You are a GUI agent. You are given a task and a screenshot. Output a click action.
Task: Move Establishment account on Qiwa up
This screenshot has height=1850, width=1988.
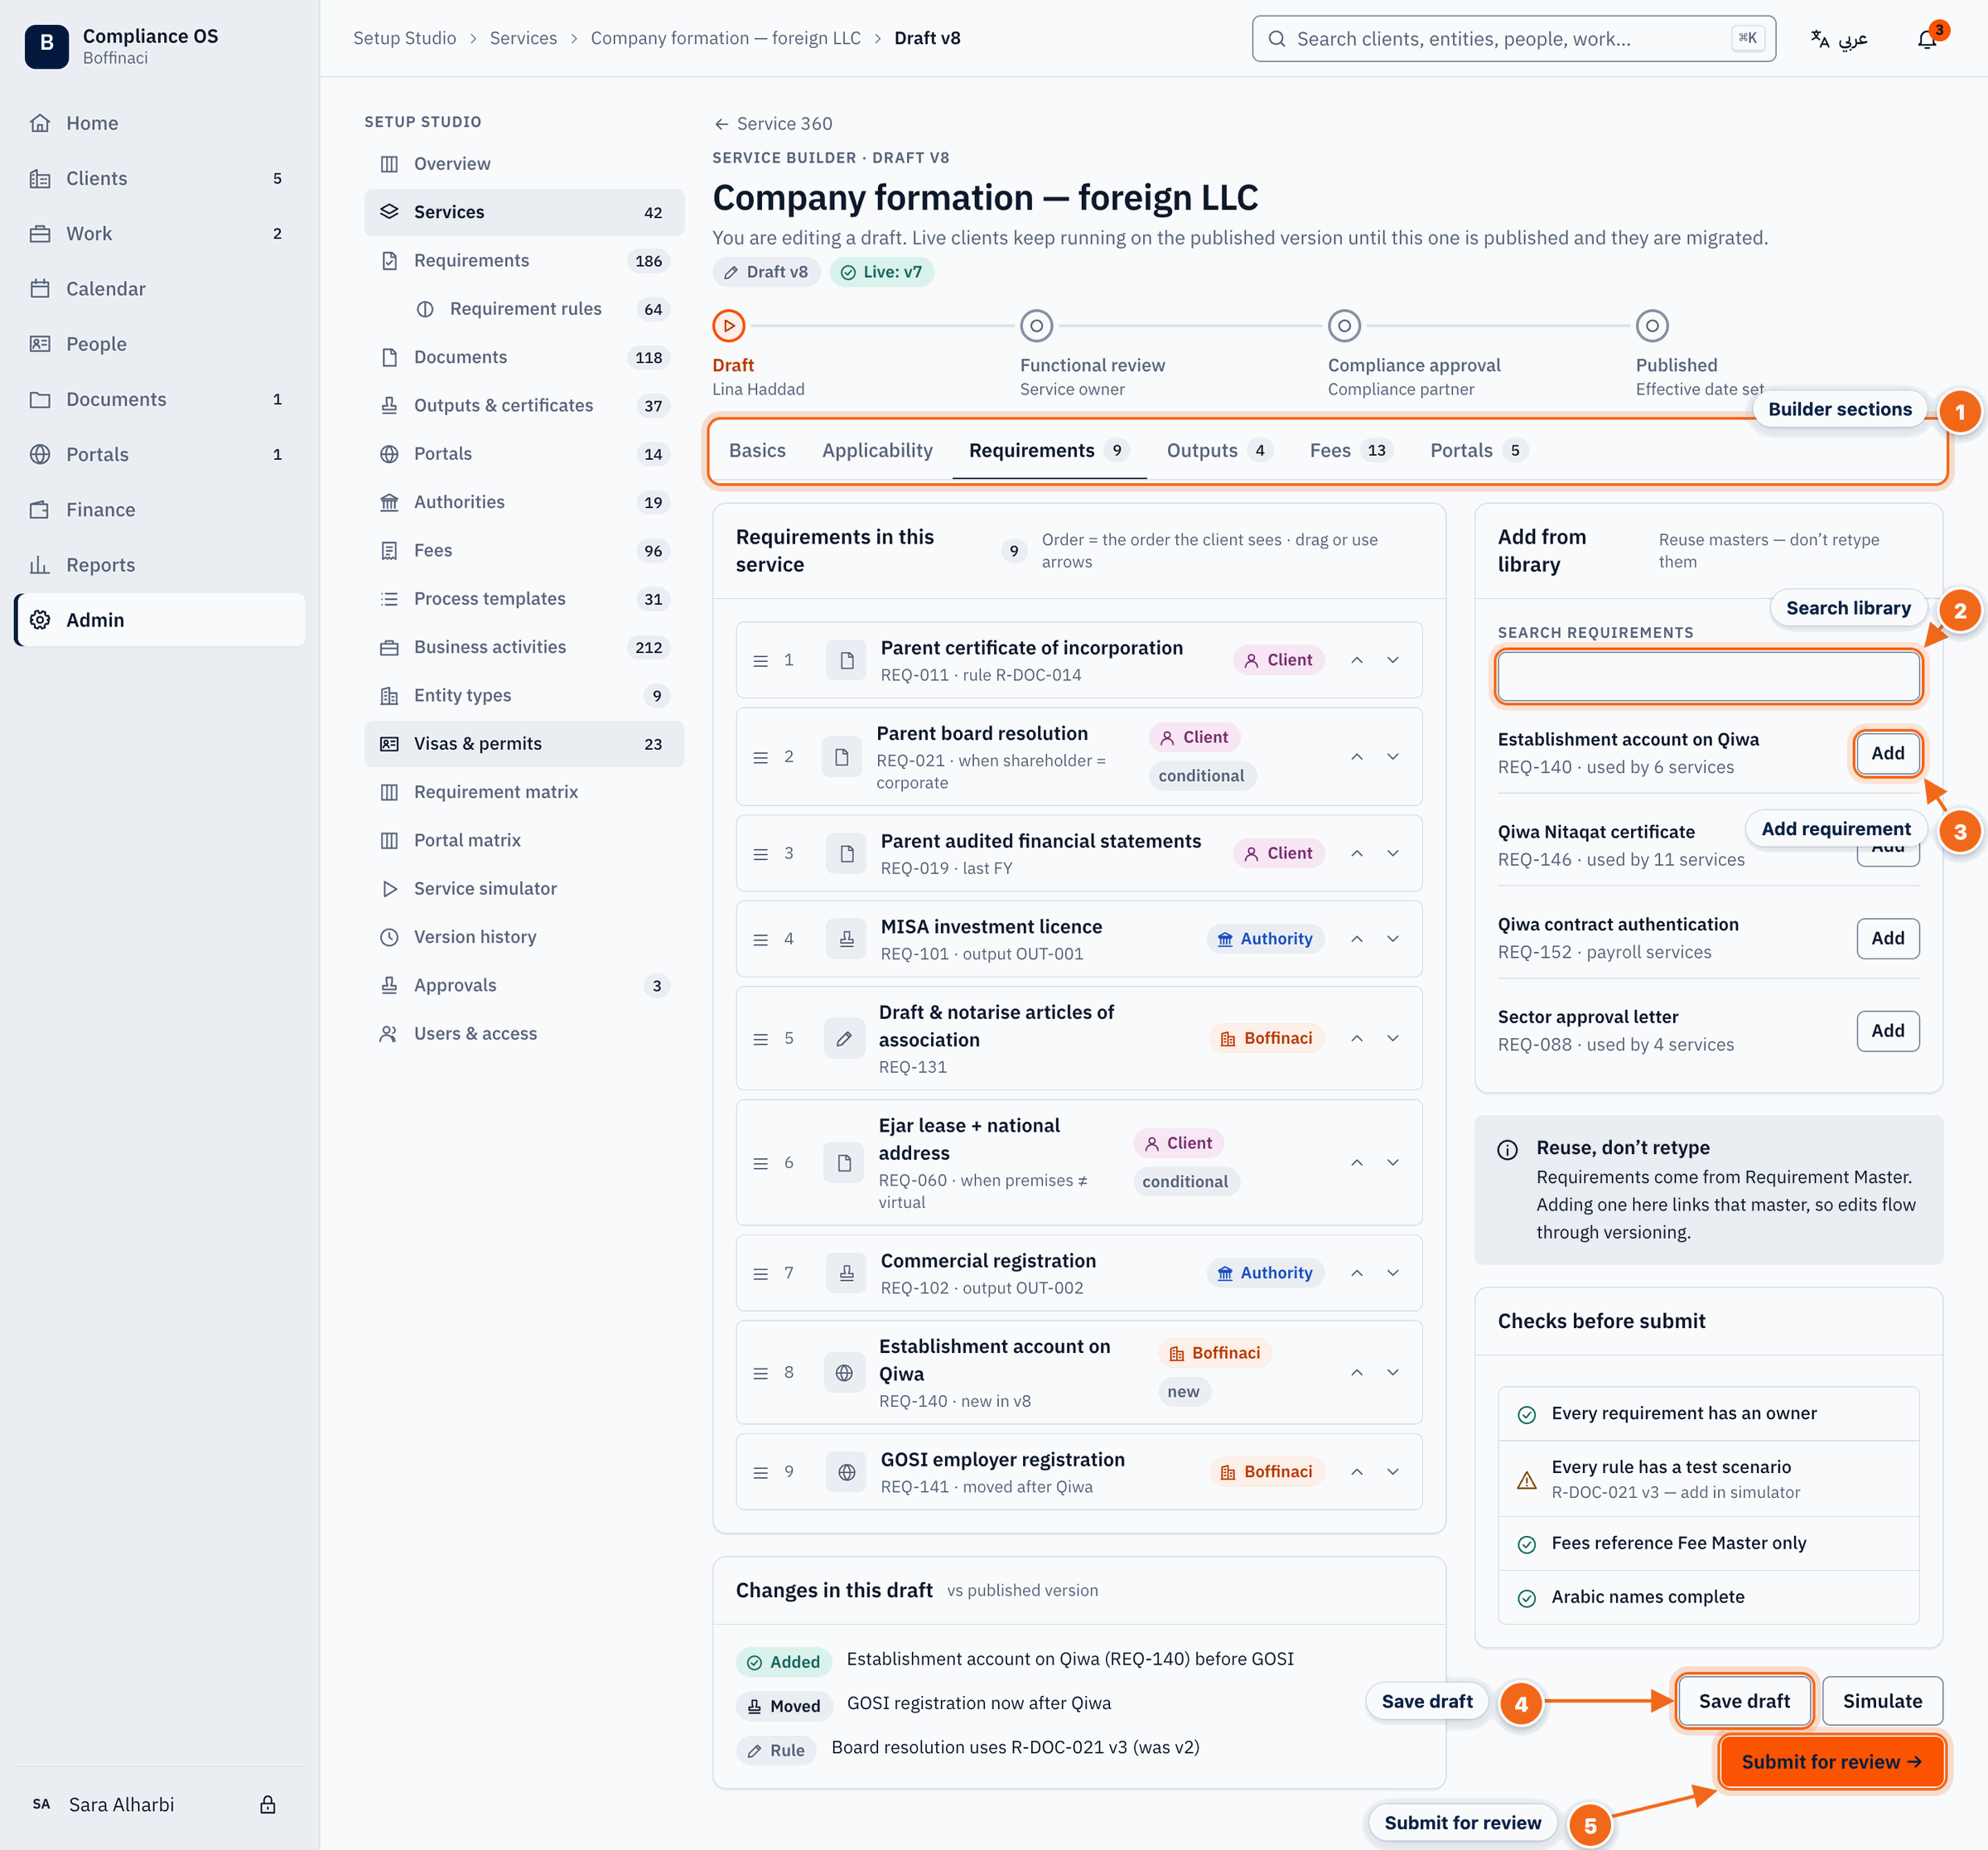(1356, 1372)
